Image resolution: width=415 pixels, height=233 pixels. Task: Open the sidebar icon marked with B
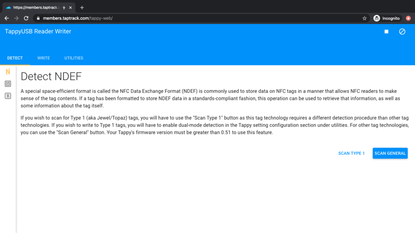click(x=8, y=96)
